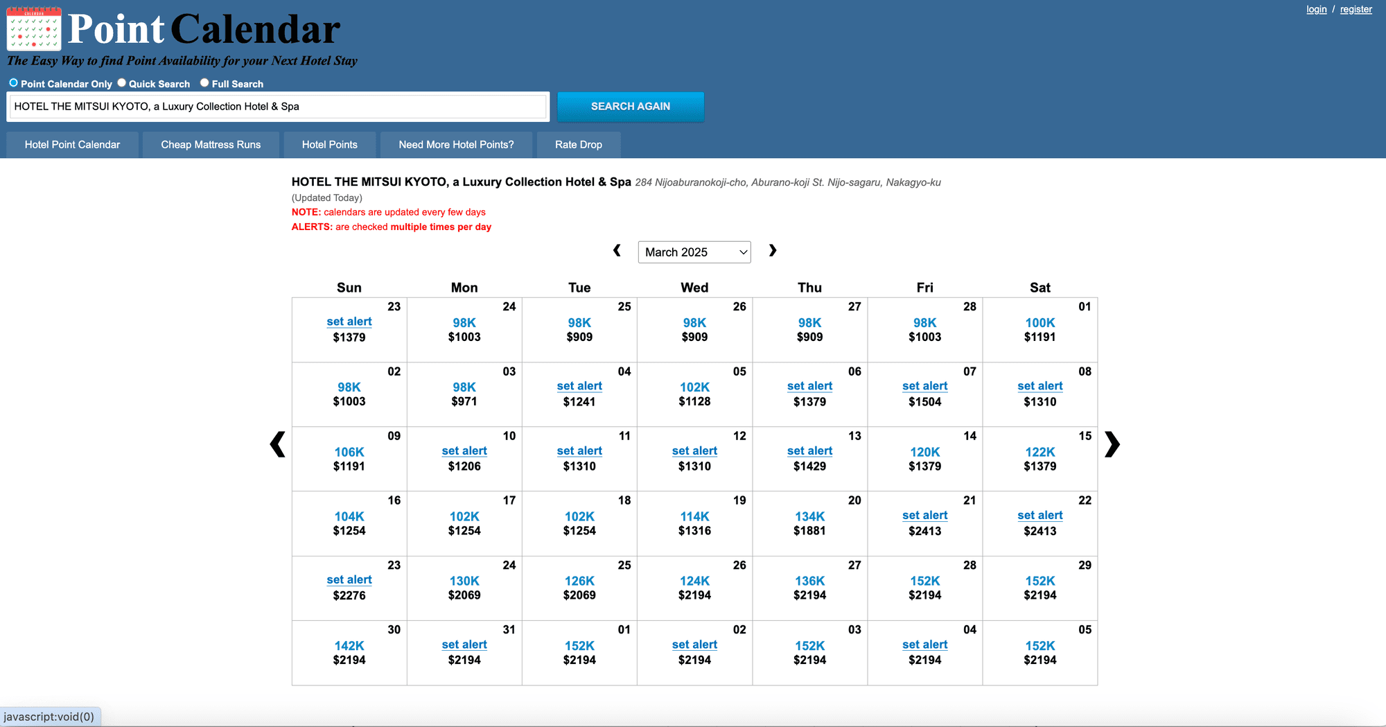The image size is (1386, 727).
Task: Click the register link
Action: point(1356,9)
